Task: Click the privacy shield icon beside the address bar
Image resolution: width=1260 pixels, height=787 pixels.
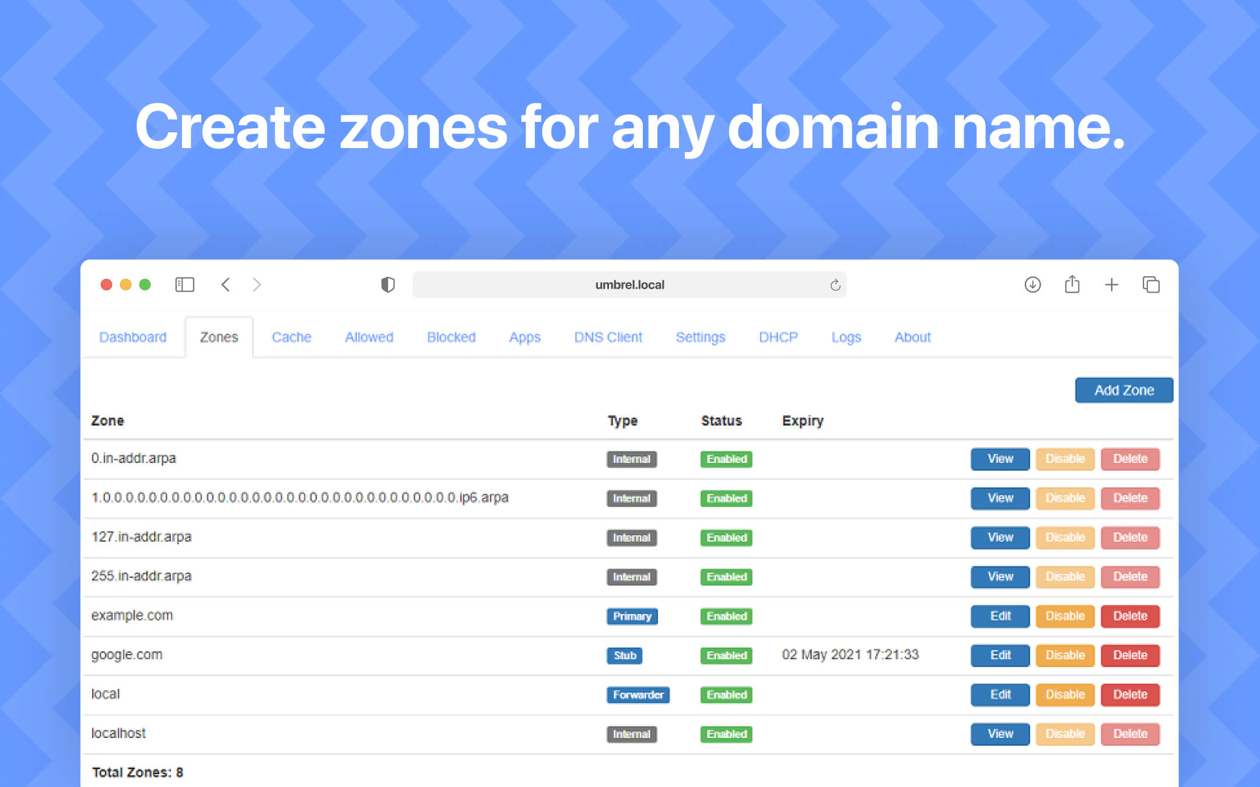Action: point(387,284)
